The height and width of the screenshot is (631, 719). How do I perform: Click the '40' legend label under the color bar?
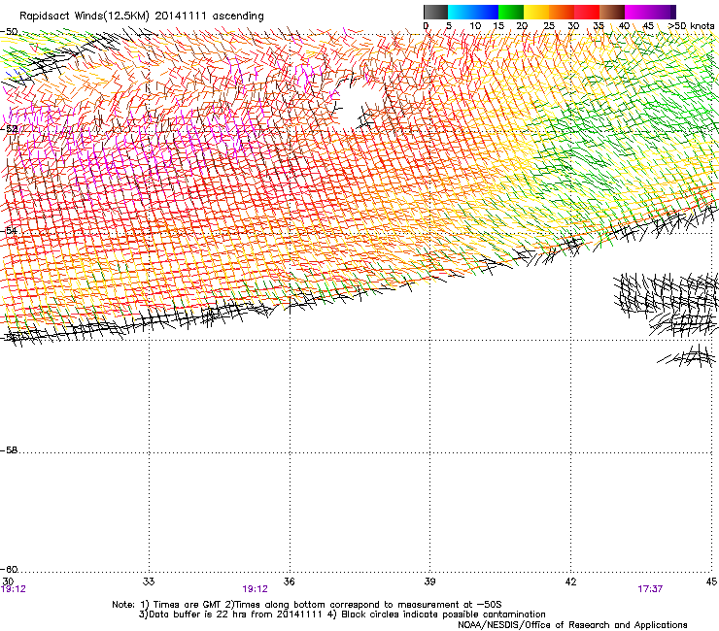624,26
